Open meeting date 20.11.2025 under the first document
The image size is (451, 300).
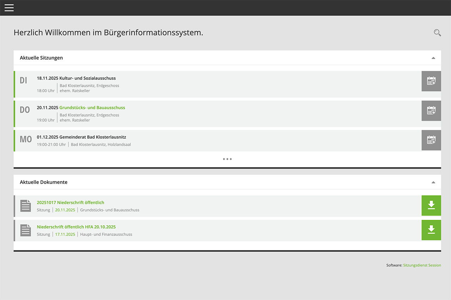(x=65, y=209)
